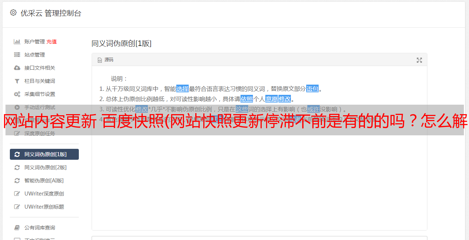Click the book icon for 公有词库查询
469x240 pixels.
(x=17, y=228)
